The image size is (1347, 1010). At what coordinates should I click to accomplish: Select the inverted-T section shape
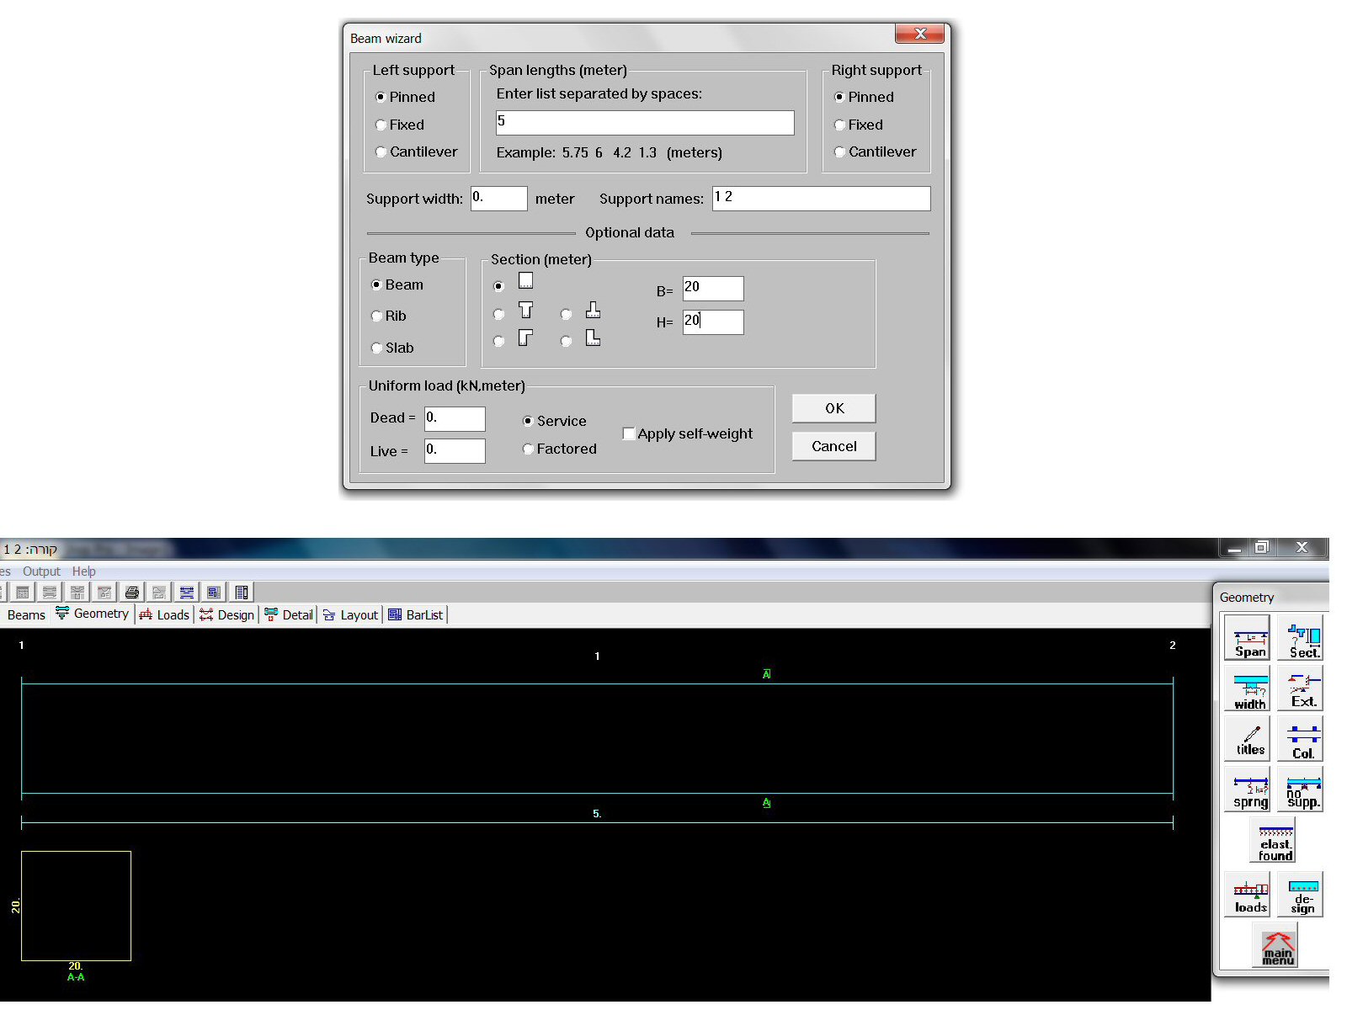click(x=567, y=314)
